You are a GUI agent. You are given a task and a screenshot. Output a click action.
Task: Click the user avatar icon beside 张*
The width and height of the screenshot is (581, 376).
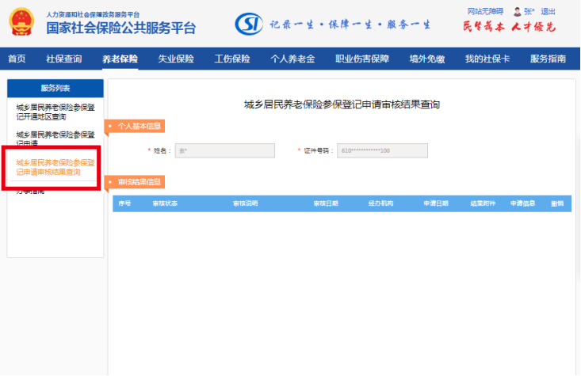click(x=517, y=12)
